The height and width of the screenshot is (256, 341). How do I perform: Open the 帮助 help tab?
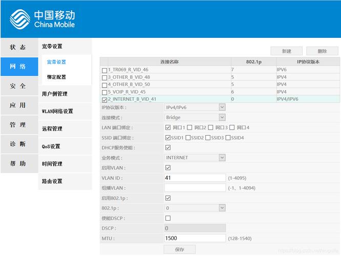click(x=19, y=163)
